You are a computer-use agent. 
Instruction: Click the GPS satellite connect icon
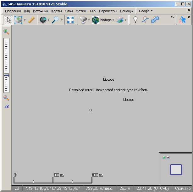(182, 20)
